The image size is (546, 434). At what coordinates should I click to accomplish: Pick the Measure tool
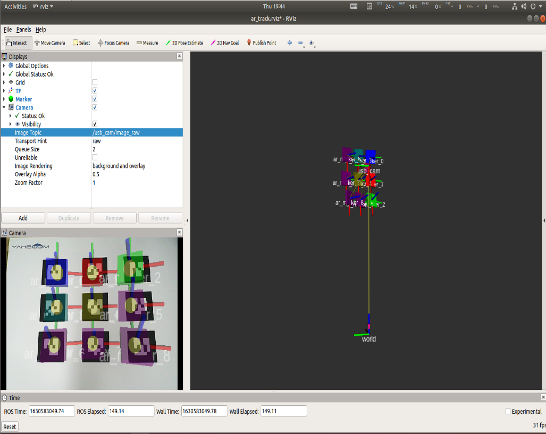tap(147, 43)
